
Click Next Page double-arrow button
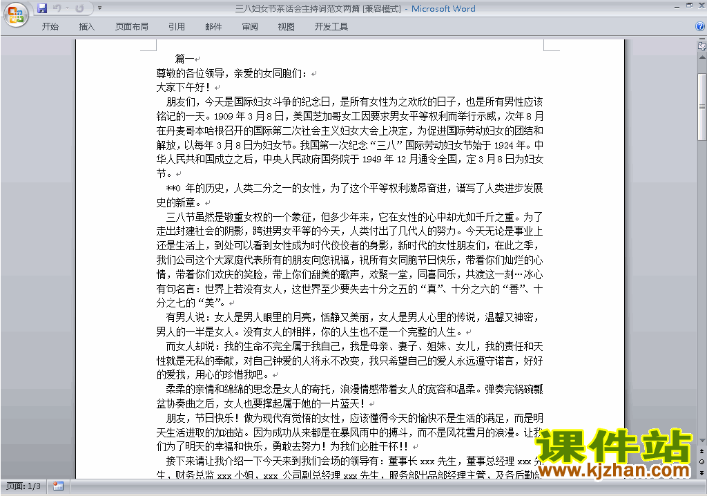point(702,473)
